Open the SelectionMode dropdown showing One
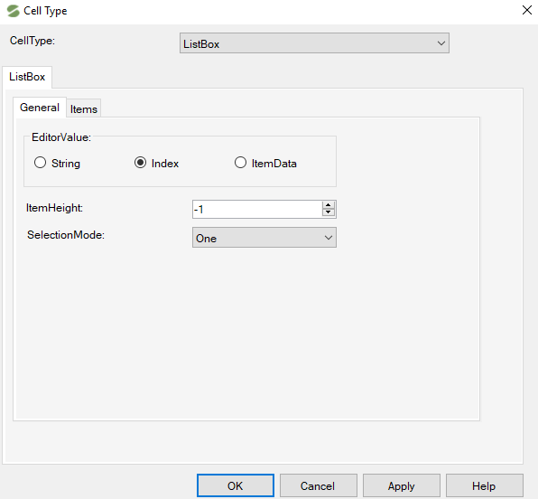 (264, 238)
